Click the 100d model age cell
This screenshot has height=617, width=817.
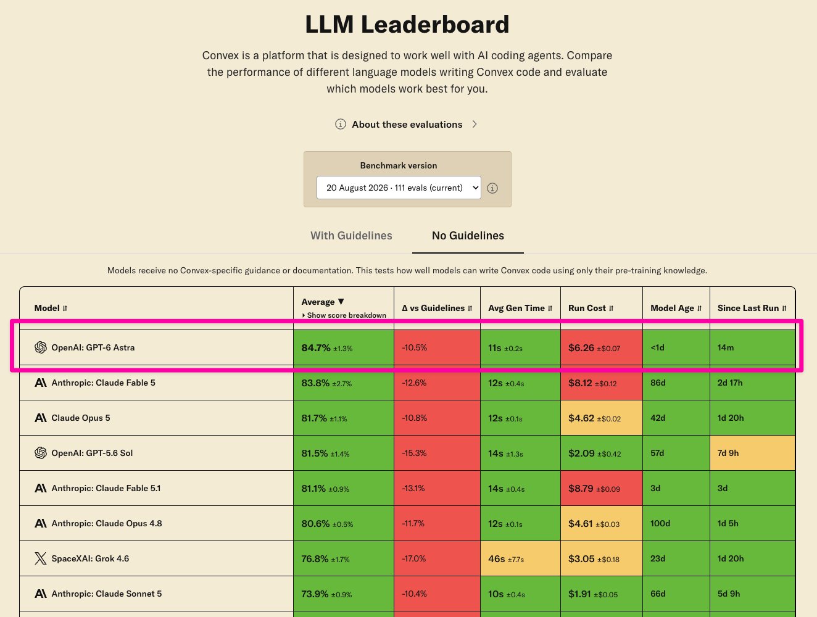676,523
